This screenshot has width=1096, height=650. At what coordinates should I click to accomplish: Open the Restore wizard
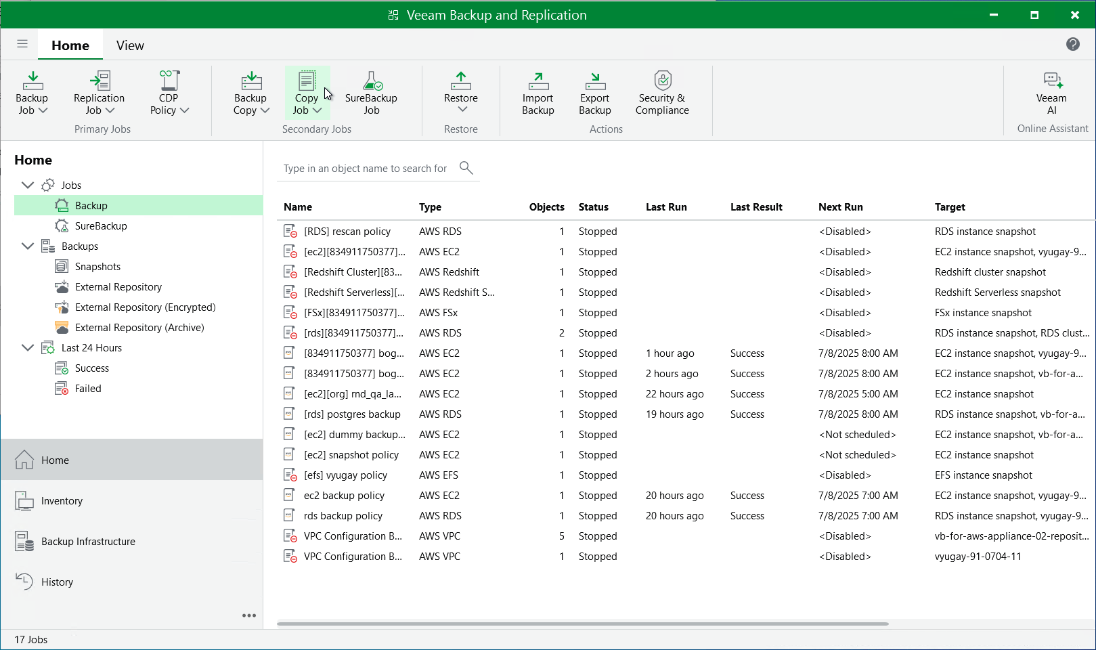click(x=460, y=93)
